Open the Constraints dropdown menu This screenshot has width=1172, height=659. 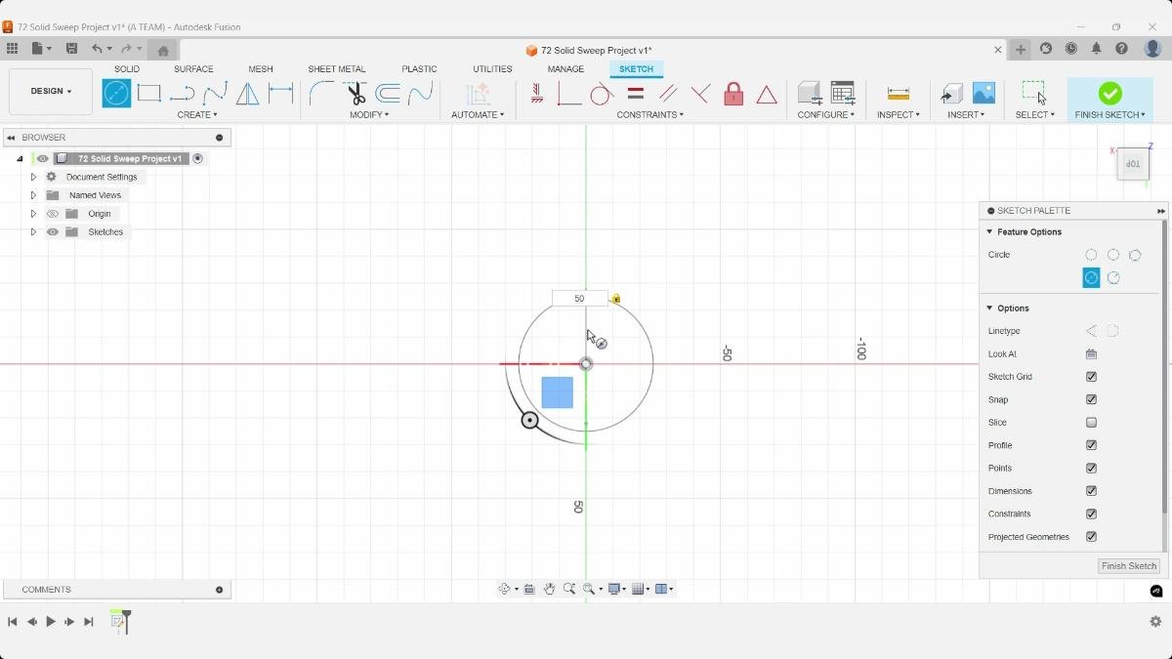tap(649, 115)
